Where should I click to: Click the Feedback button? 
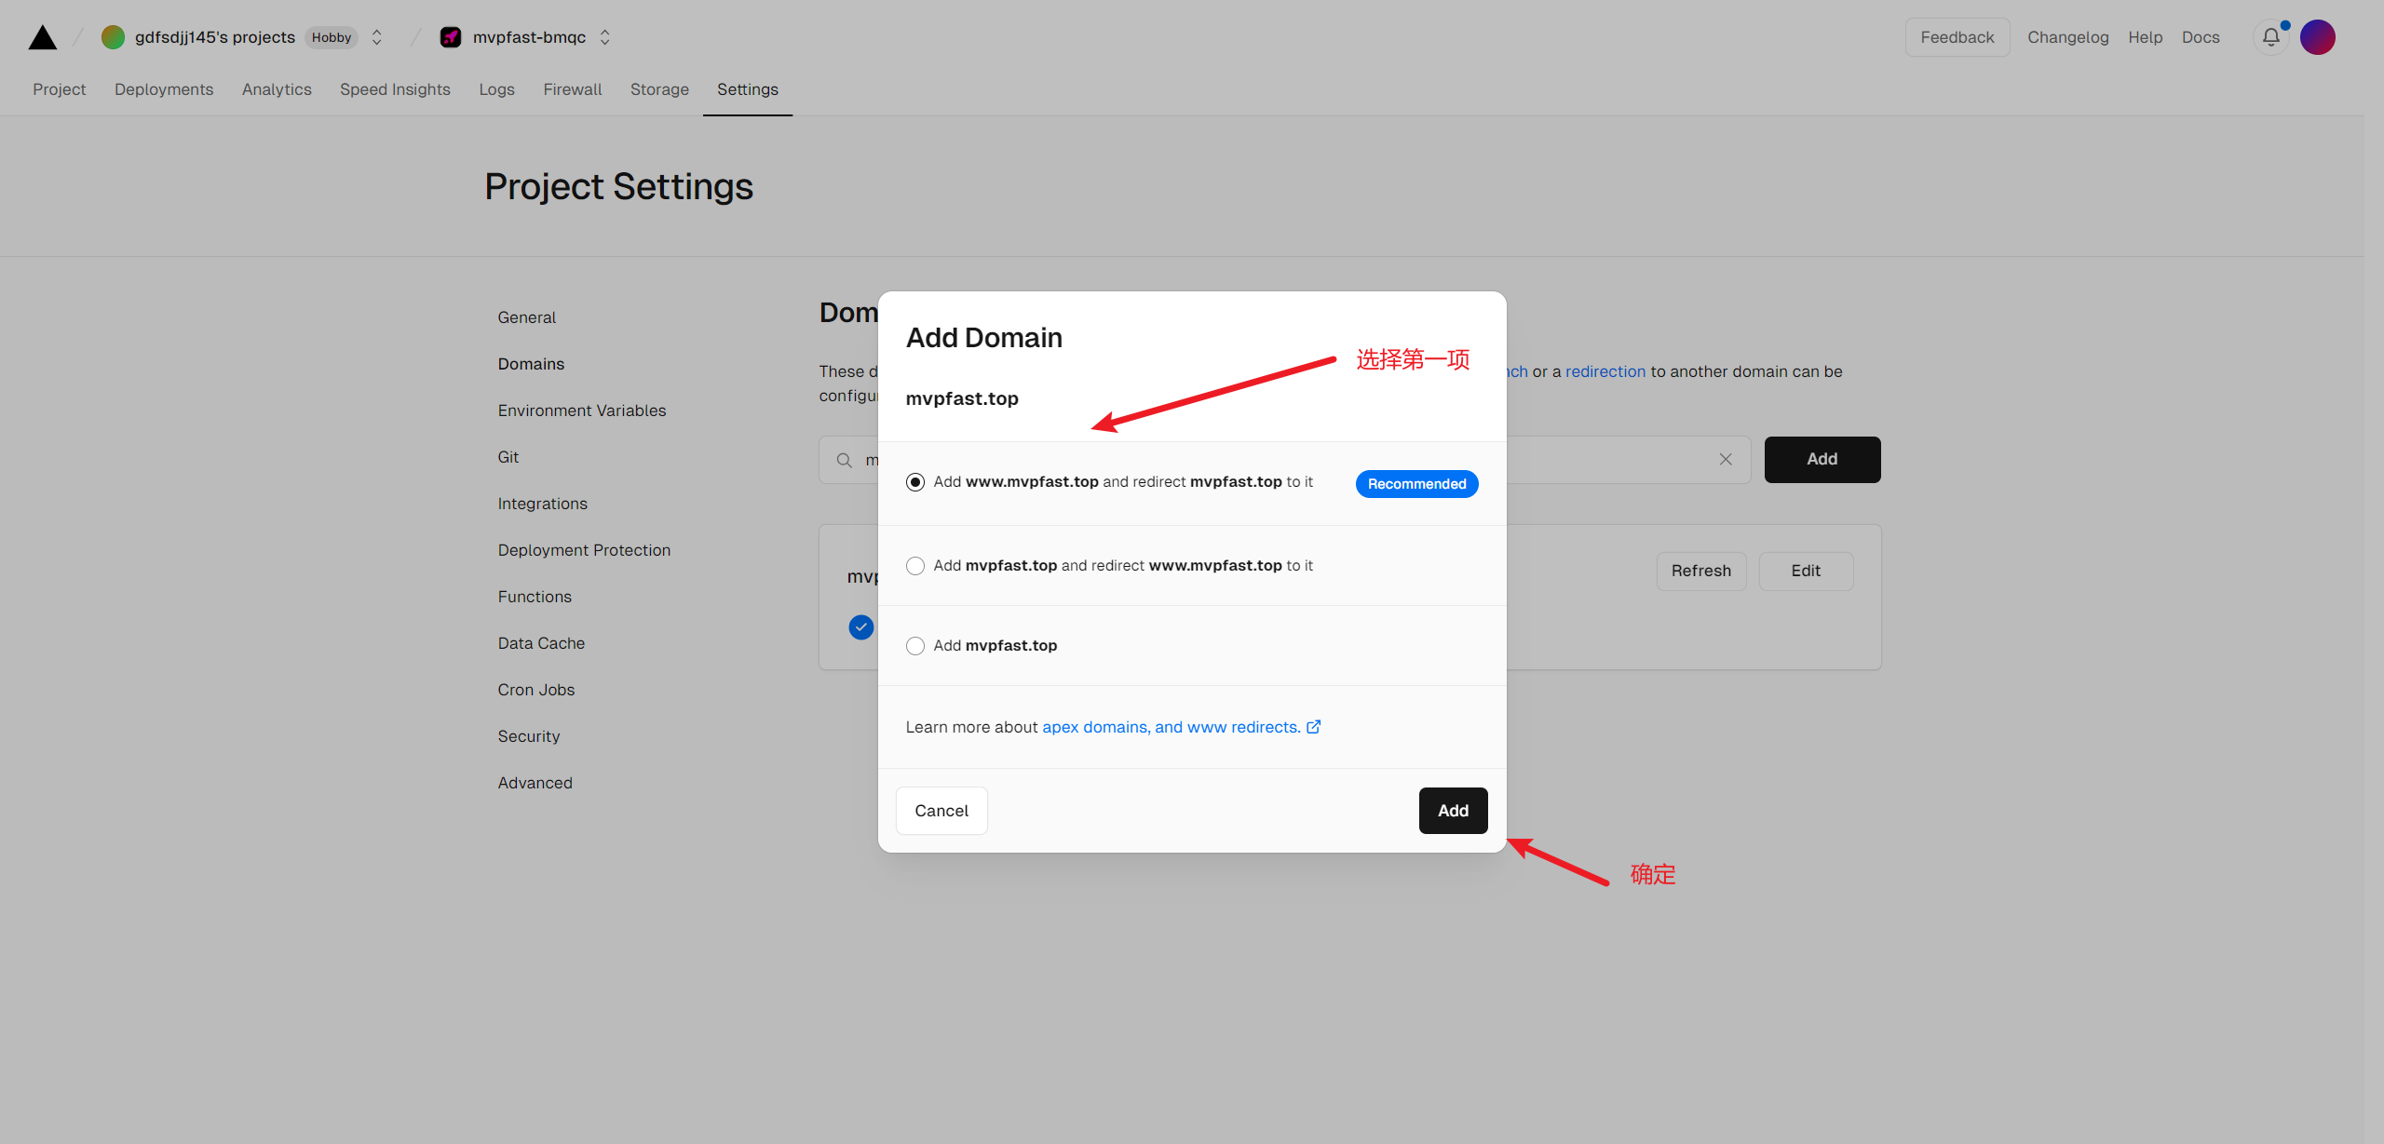coord(1957,37)
